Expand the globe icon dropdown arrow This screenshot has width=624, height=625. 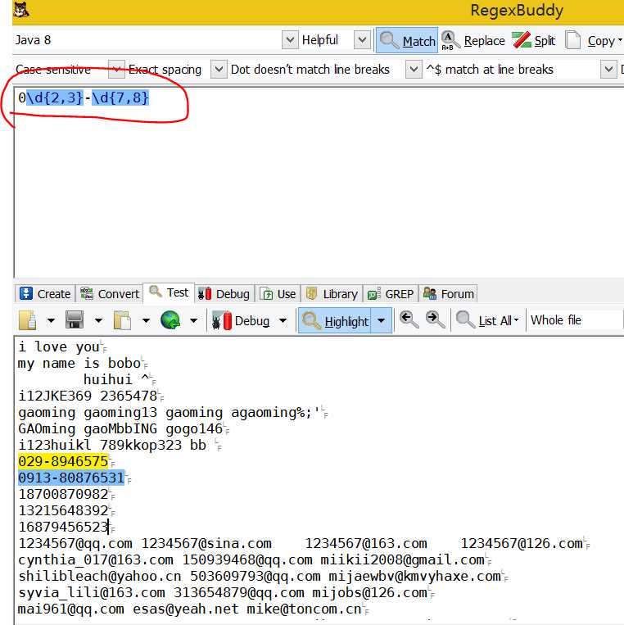193,320
